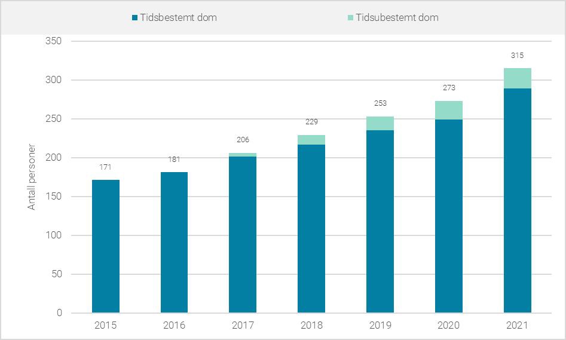This screenshot has width=566, height=340.
Task: Click the 315 data label above 2021
Action: pos(518,56)
